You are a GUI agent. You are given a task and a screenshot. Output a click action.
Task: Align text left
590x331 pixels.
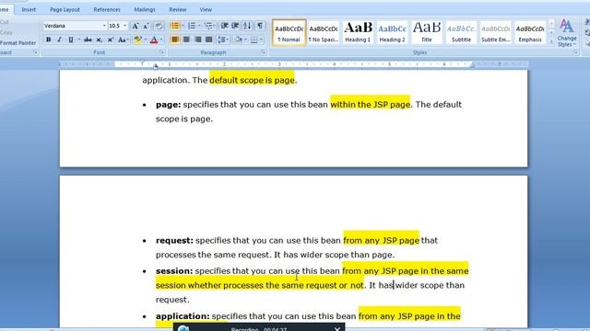click(175, 40)
